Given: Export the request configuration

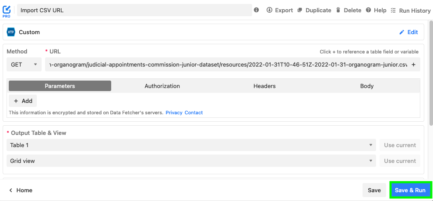Looking at the screenshot, I should [280, 10].
